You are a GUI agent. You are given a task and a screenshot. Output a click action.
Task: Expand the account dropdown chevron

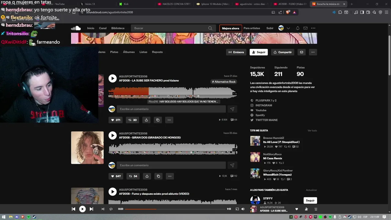pyautogui.click(x=288, y=28)
